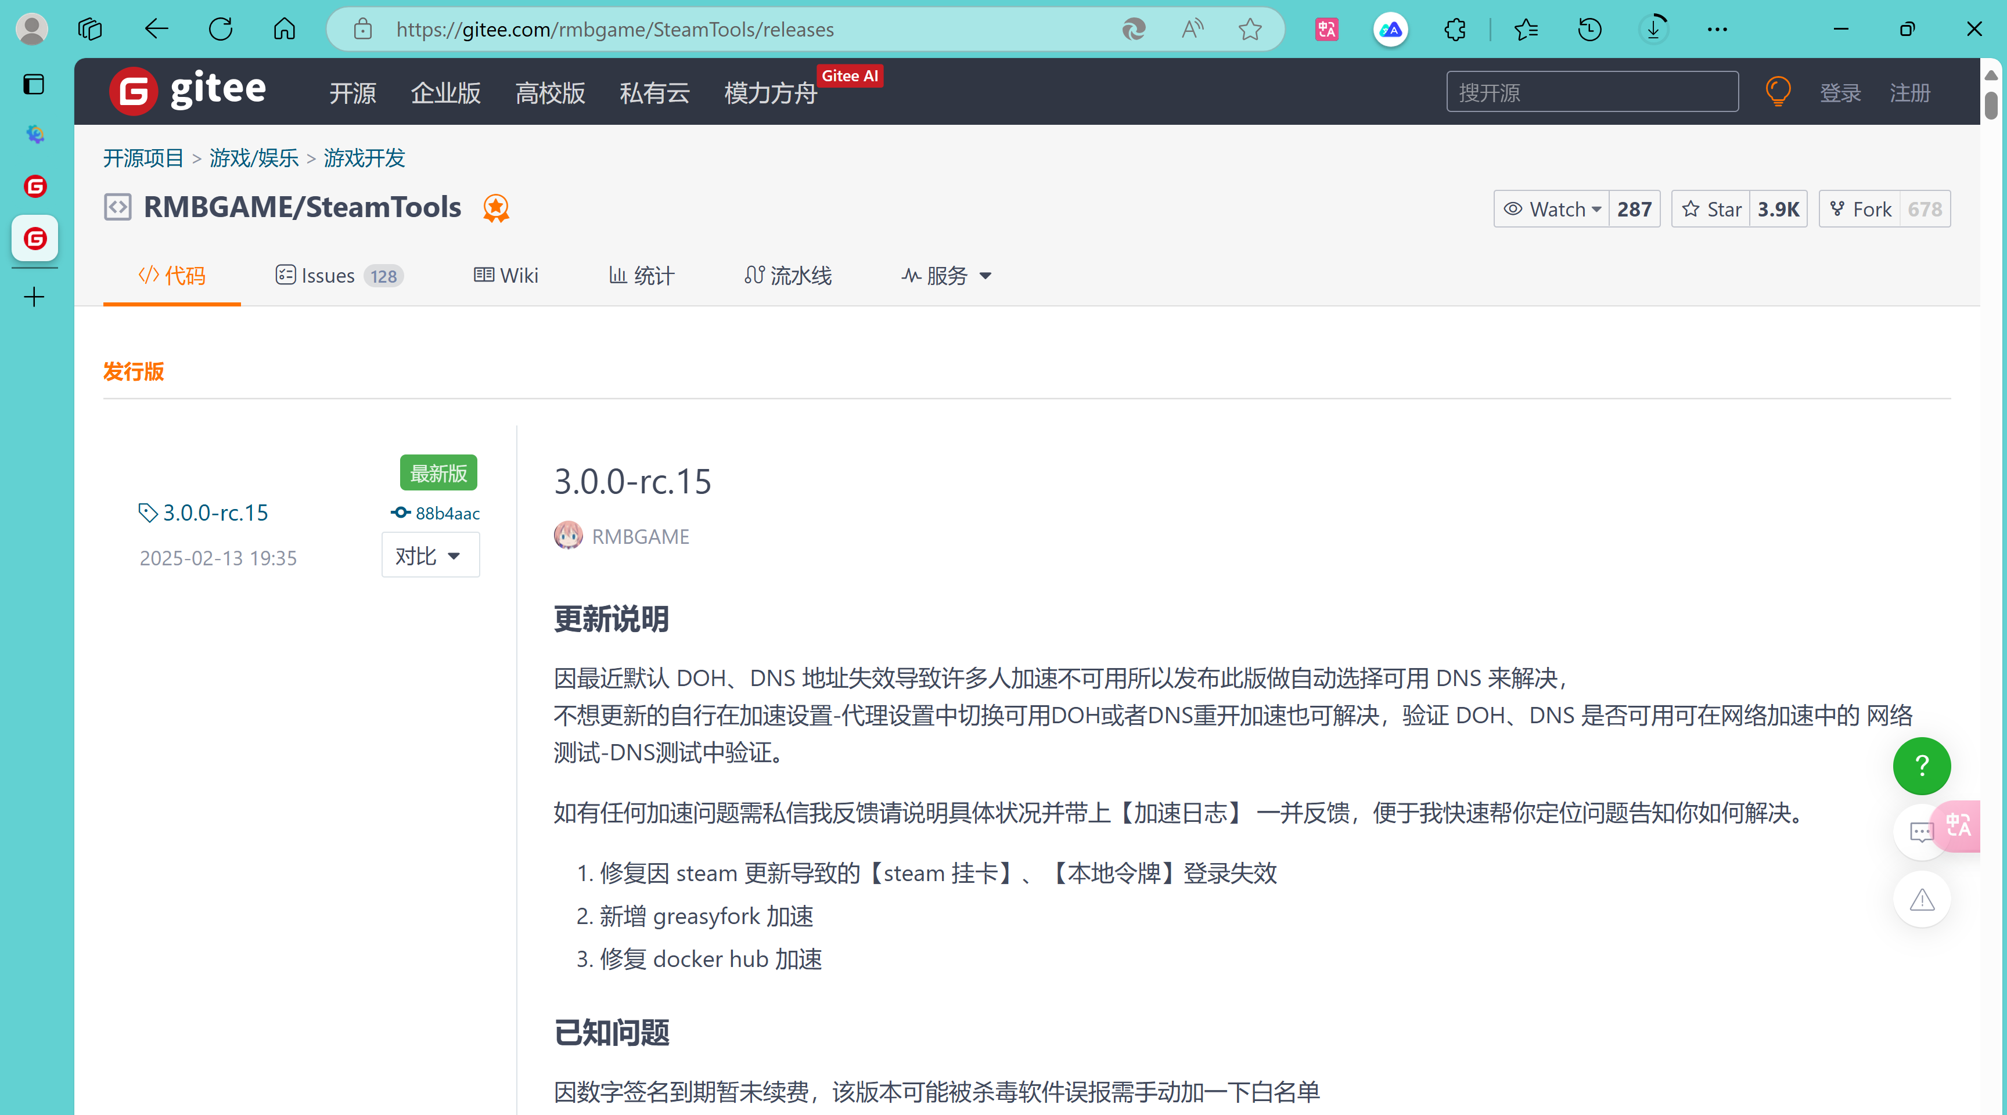Open the 统计 tab

pyautogui.click(x=641, y=276)
